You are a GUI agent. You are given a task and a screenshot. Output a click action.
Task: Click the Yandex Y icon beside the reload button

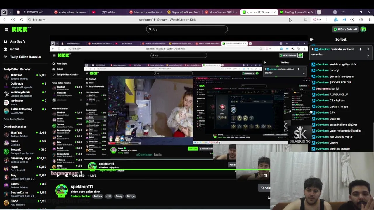pos(13,20)
